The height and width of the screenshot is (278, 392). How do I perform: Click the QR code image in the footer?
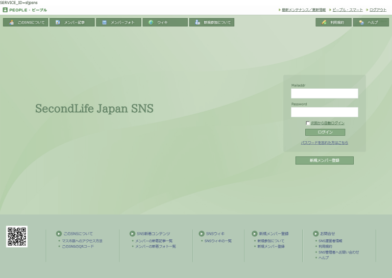tap(17, 236)
